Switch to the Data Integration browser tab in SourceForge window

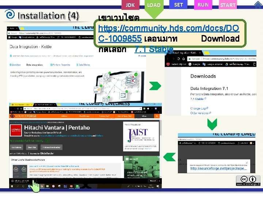coord(21,105)
